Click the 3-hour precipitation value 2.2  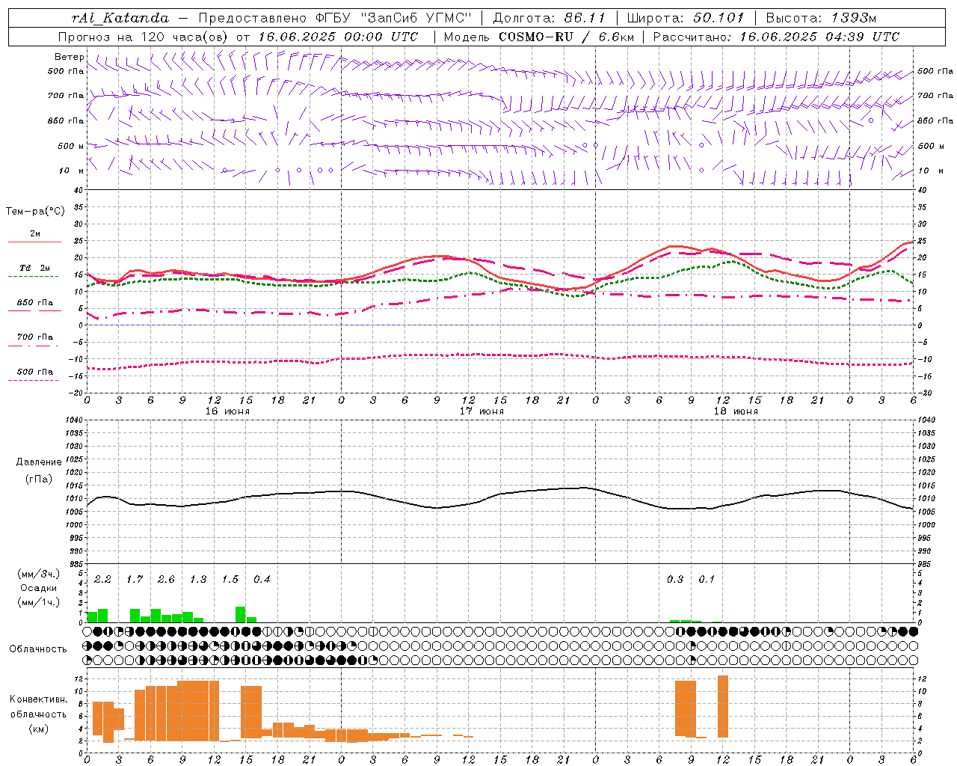[102, 579]
